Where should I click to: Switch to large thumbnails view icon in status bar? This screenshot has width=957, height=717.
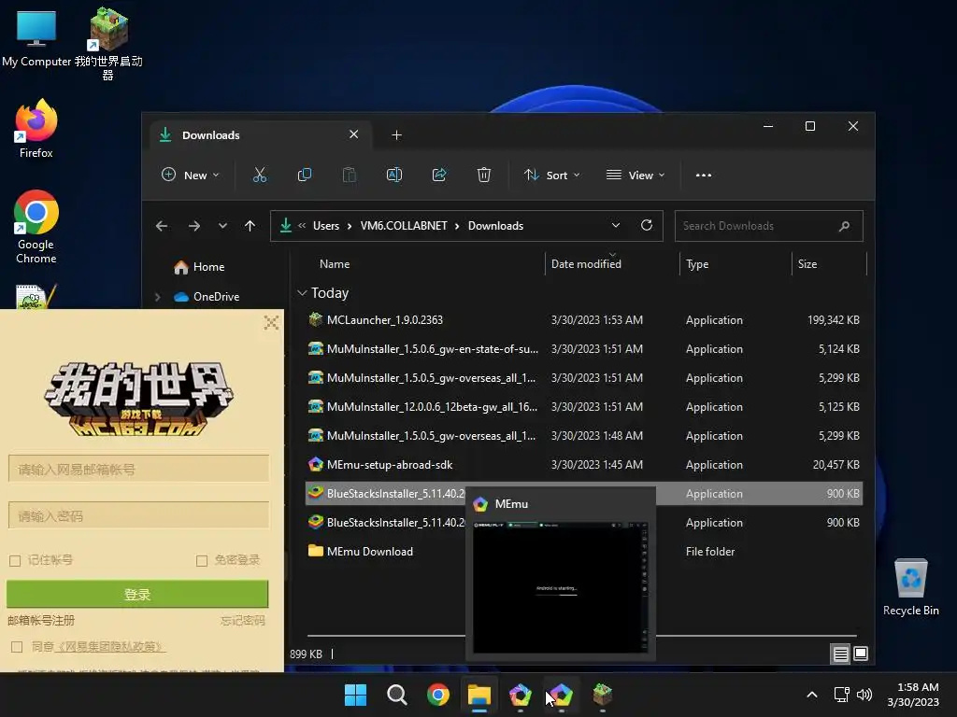(x=861, y=654)
